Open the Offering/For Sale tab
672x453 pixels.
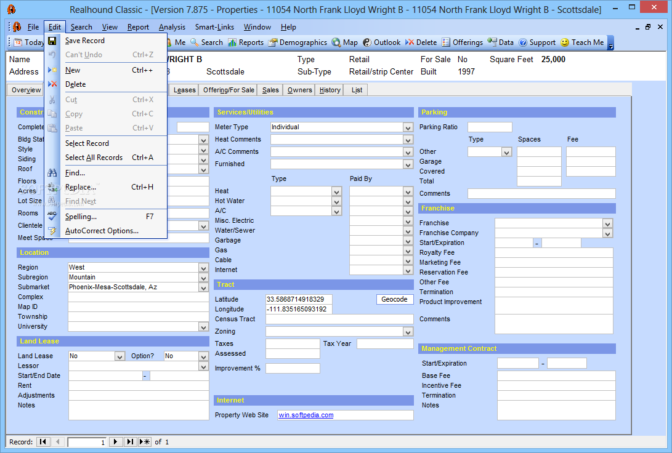(x=229, y=90)
